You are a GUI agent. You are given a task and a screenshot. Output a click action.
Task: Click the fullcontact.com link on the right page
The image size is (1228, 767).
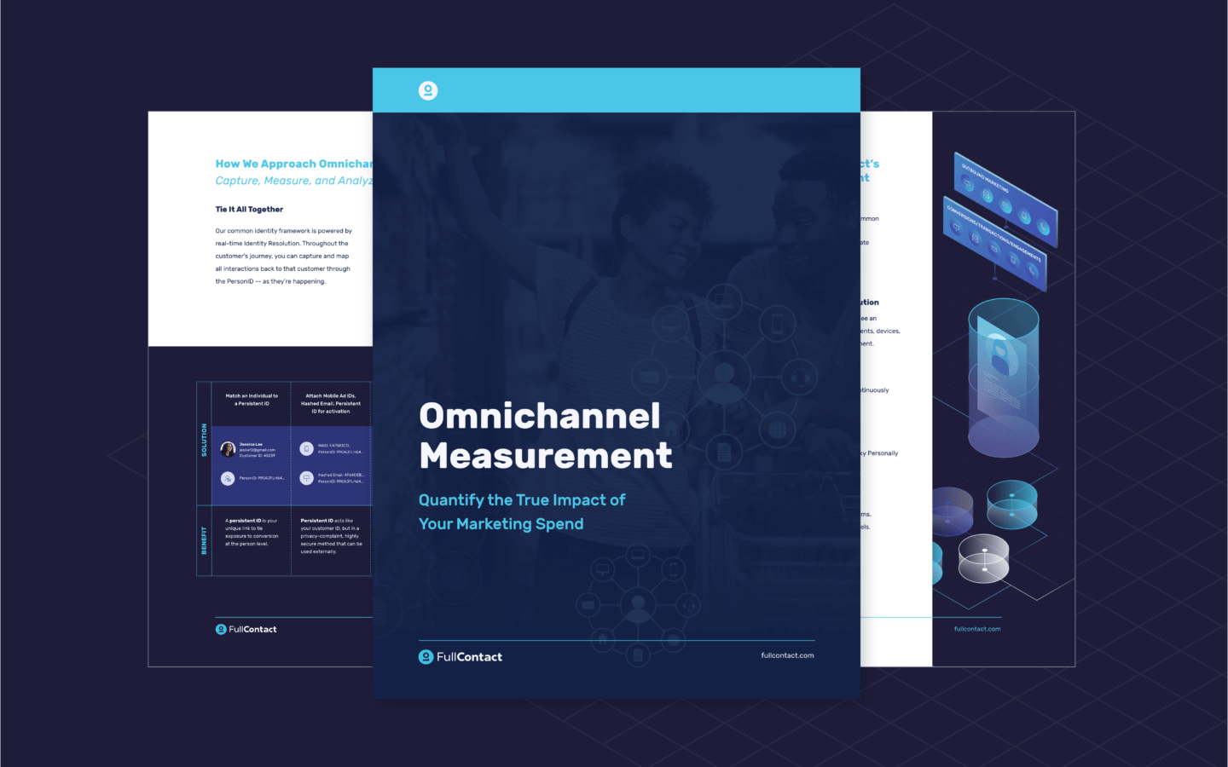coord(977,629)
